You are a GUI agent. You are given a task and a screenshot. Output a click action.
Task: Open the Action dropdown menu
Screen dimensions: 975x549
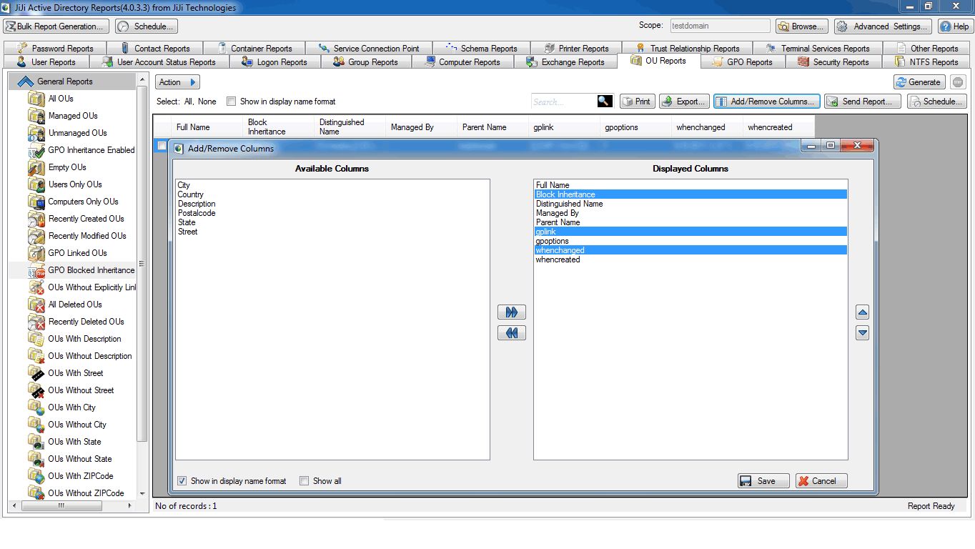[x=177, y=82]
